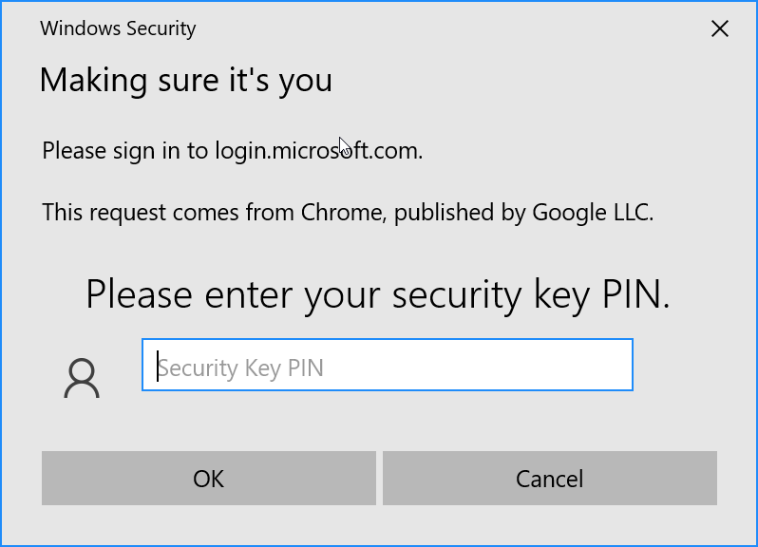Click the 'Making sure it's you' heading
Viewport: 758px width, 547px height.
(x=185, y=80)
